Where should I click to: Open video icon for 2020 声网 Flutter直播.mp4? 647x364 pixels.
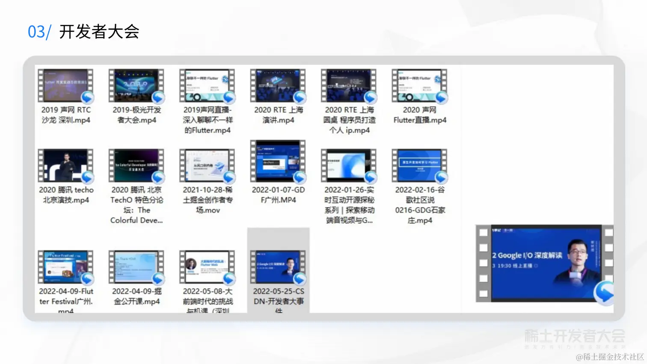(x=420, y=86)
